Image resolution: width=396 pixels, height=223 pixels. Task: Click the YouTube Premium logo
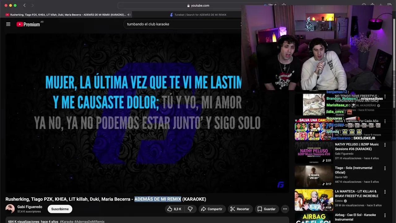28,24
